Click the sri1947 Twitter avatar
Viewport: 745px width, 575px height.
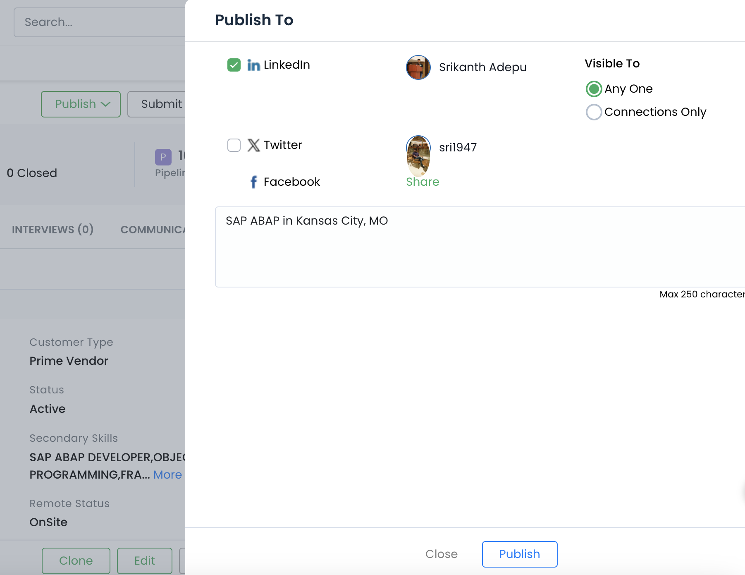418,155
